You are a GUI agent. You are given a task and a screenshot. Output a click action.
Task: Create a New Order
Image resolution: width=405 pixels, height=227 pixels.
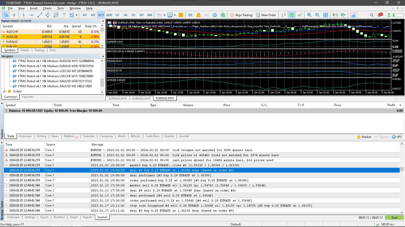pos(266,15)
